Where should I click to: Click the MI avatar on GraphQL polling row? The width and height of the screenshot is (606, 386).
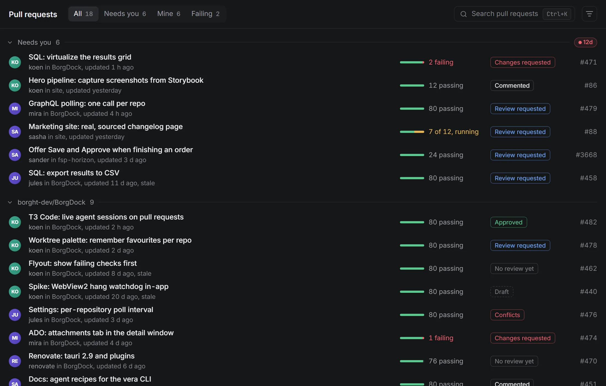point(15,109)
